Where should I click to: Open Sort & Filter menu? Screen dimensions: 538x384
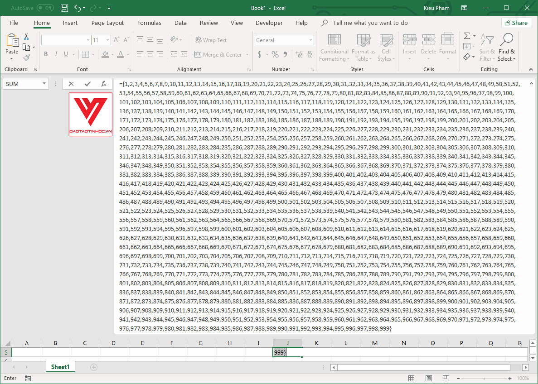(487, 48)
